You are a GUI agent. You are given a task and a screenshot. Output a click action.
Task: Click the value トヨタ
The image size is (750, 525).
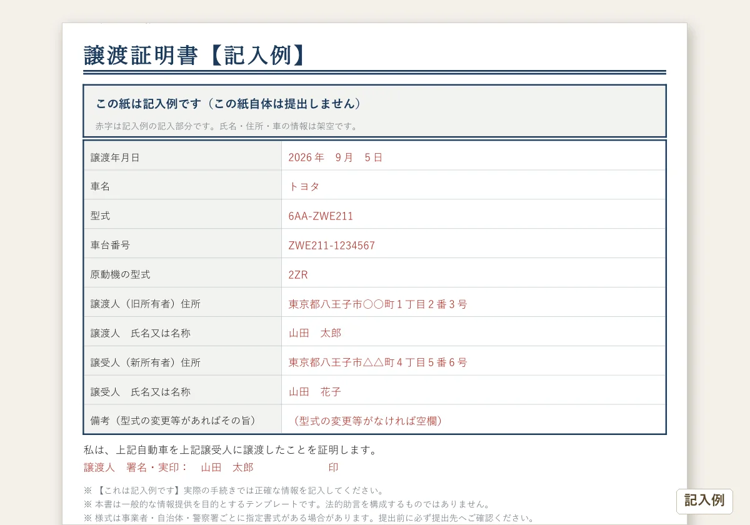point(304,187)
